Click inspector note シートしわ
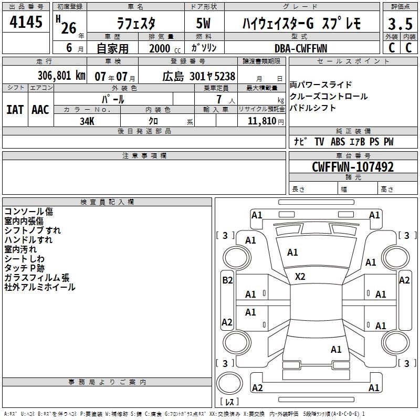The width and height of the screenshot is (420, 420). pos(24,258)
